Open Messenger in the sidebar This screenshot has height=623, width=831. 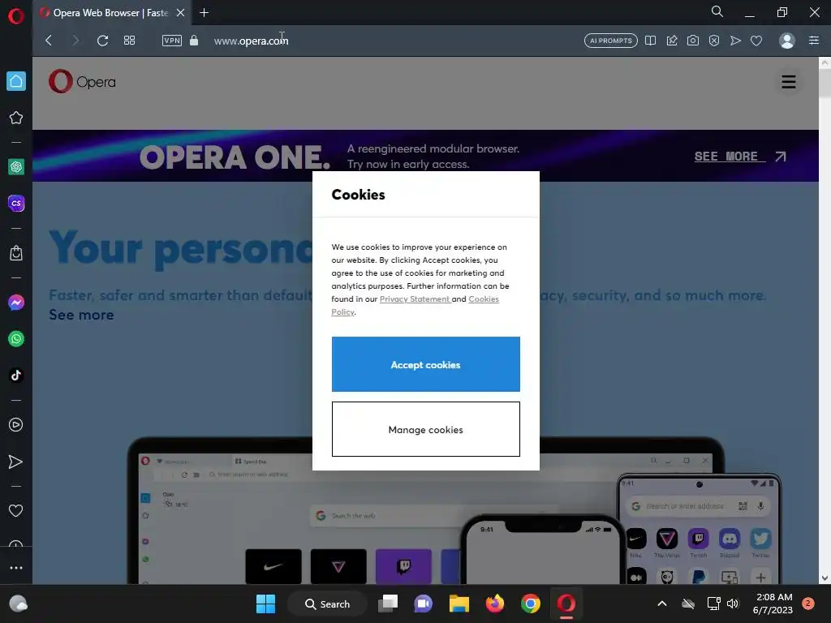pos(16,303)
